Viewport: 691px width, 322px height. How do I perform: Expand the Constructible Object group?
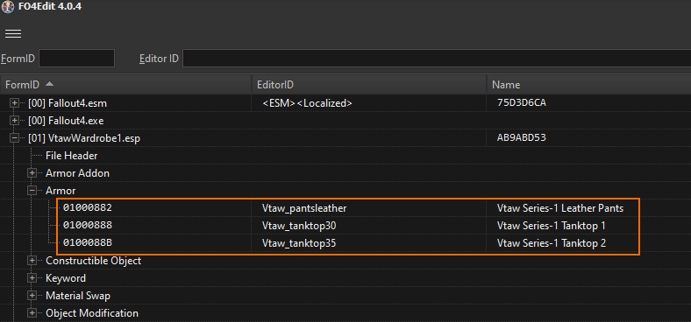tap(32, 261)
